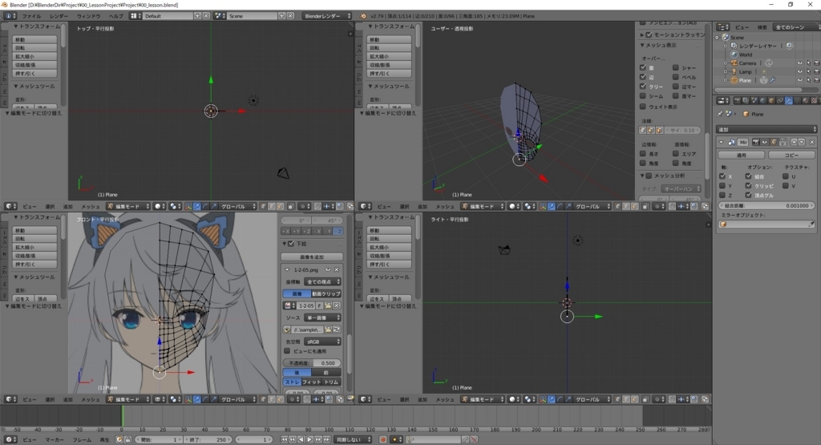Open the Info editor type selector
Screen dimensions: 821x445
tap(10, 16)
